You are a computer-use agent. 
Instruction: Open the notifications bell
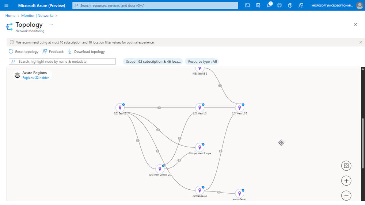[269, 5]
